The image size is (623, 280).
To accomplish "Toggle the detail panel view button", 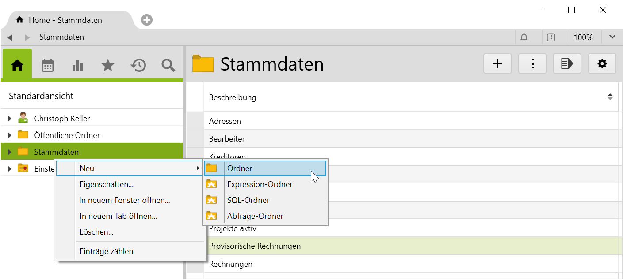I will click(567, 64).
